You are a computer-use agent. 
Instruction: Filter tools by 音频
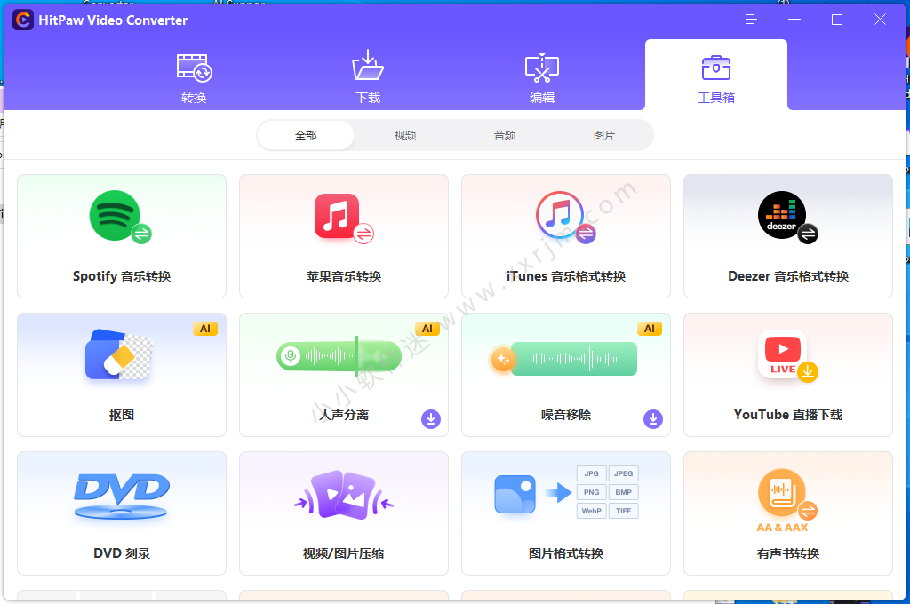(505, 135)
